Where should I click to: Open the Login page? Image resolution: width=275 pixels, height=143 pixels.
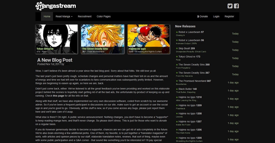pos(216,16)
